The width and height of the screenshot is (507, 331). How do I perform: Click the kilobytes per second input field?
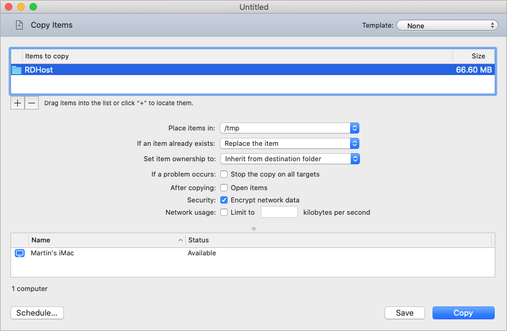pos(279,212)
